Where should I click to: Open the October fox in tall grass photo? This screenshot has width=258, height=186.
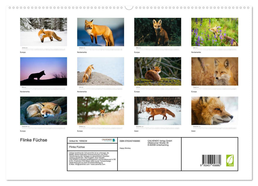click(x=100, y=111)
